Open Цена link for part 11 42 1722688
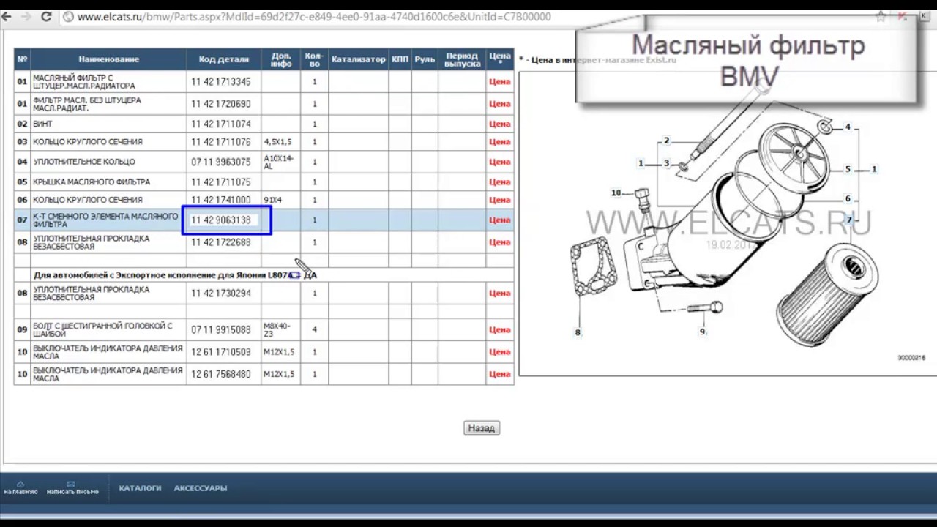 pyautogui.click(x=500, y=242)
